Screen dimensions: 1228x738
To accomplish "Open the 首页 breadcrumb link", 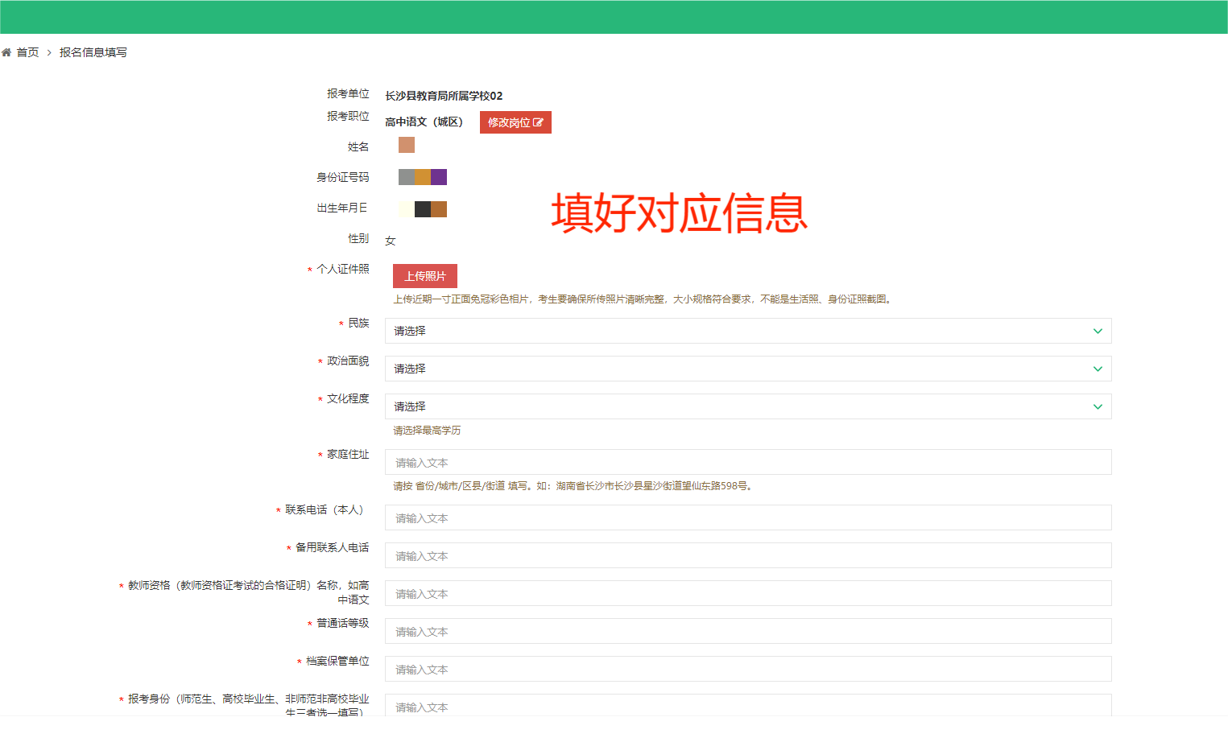I will (27, 52).
